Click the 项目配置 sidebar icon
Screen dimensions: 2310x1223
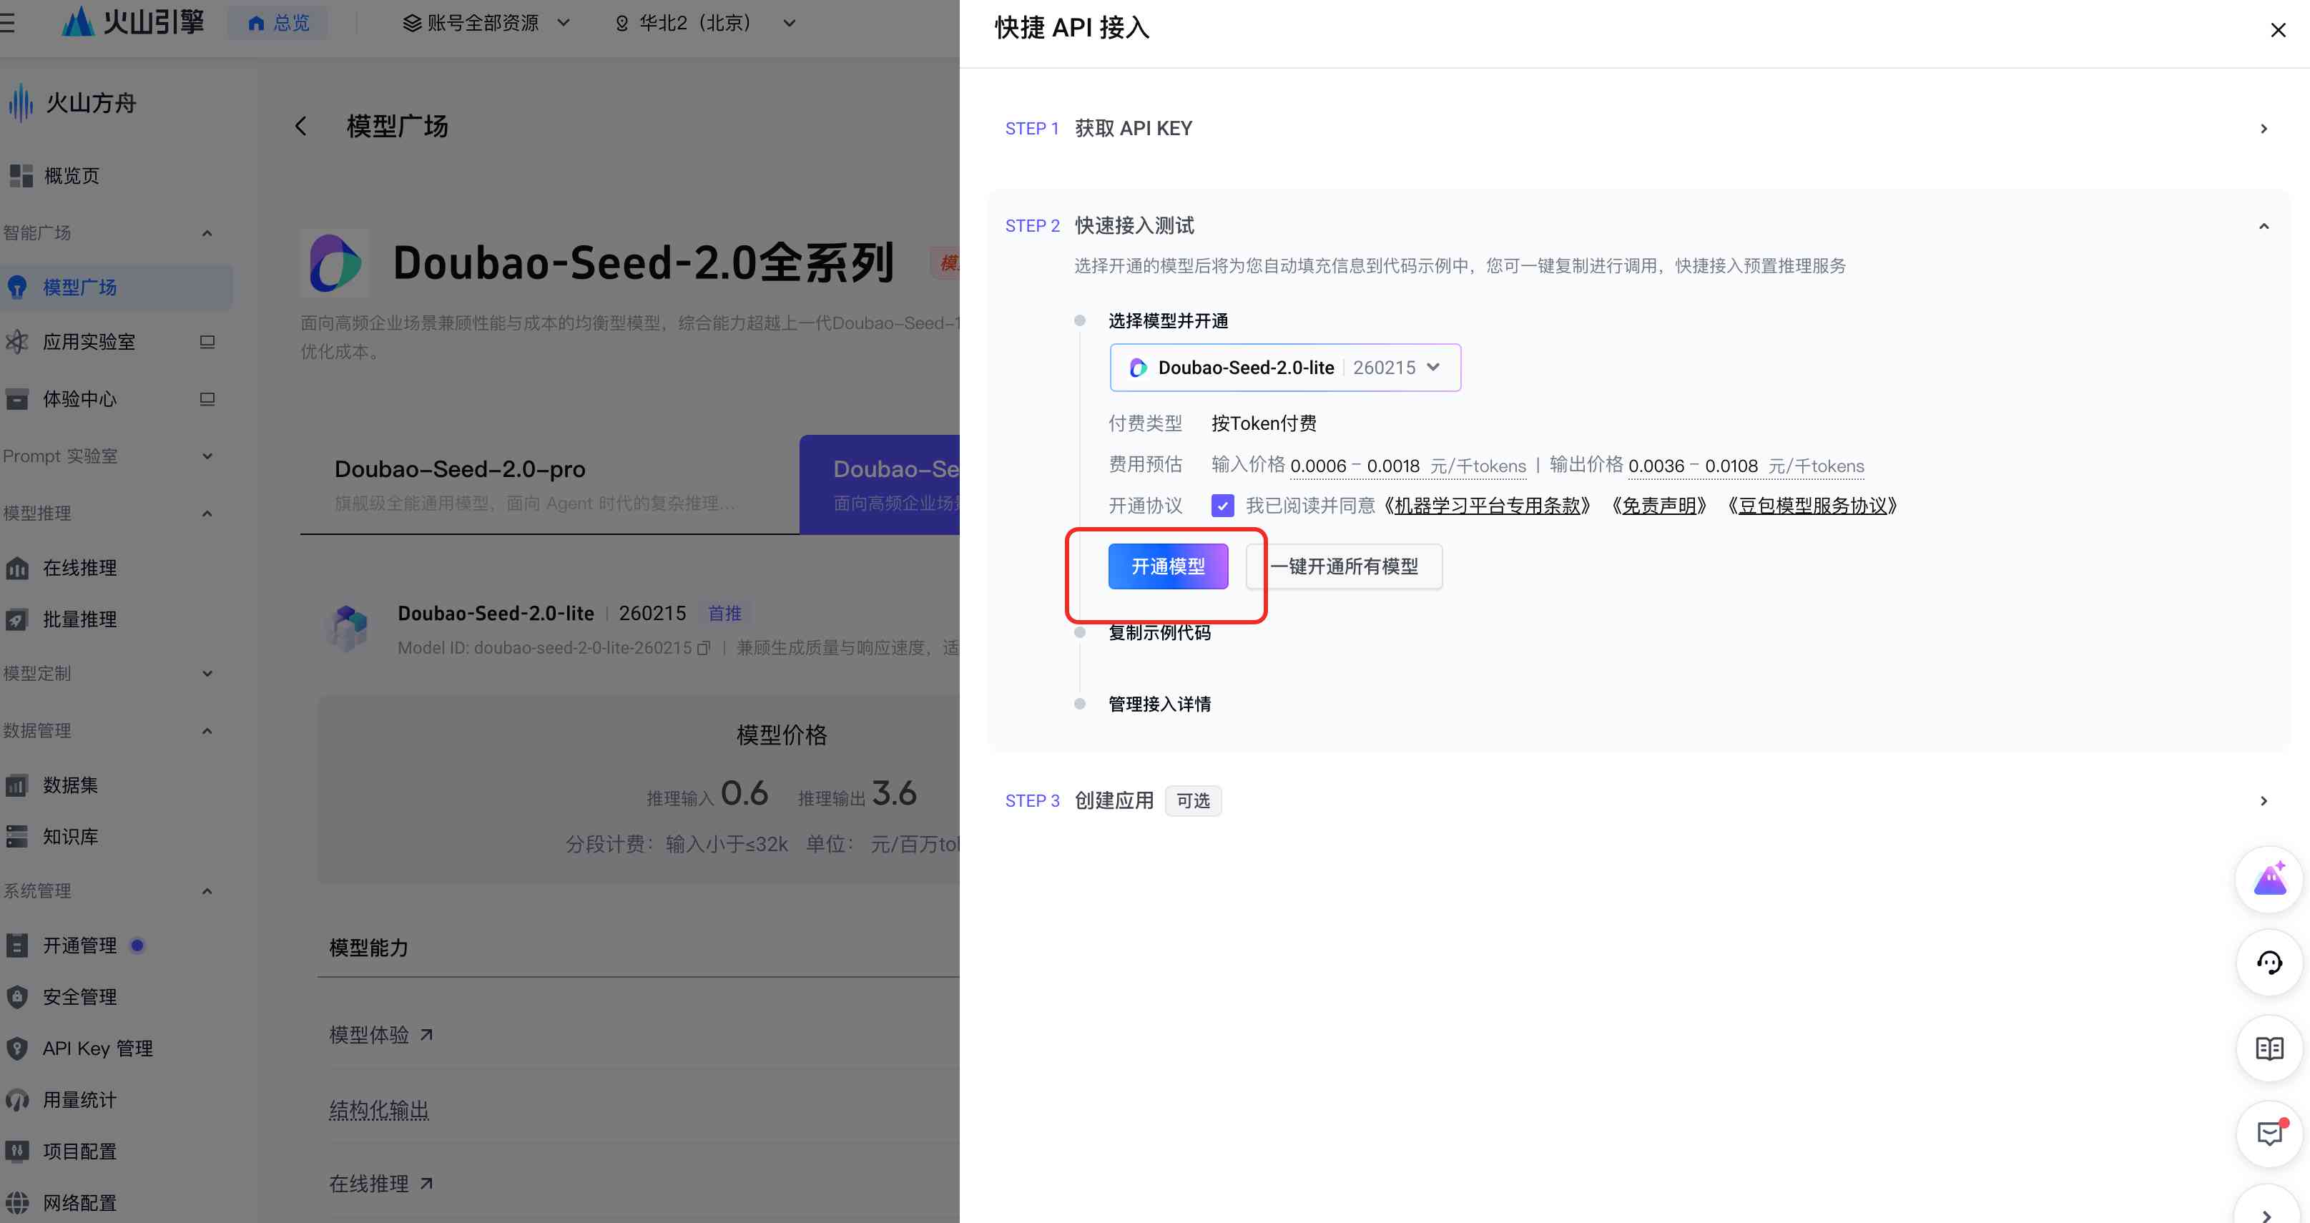[x=17, y=1151]
